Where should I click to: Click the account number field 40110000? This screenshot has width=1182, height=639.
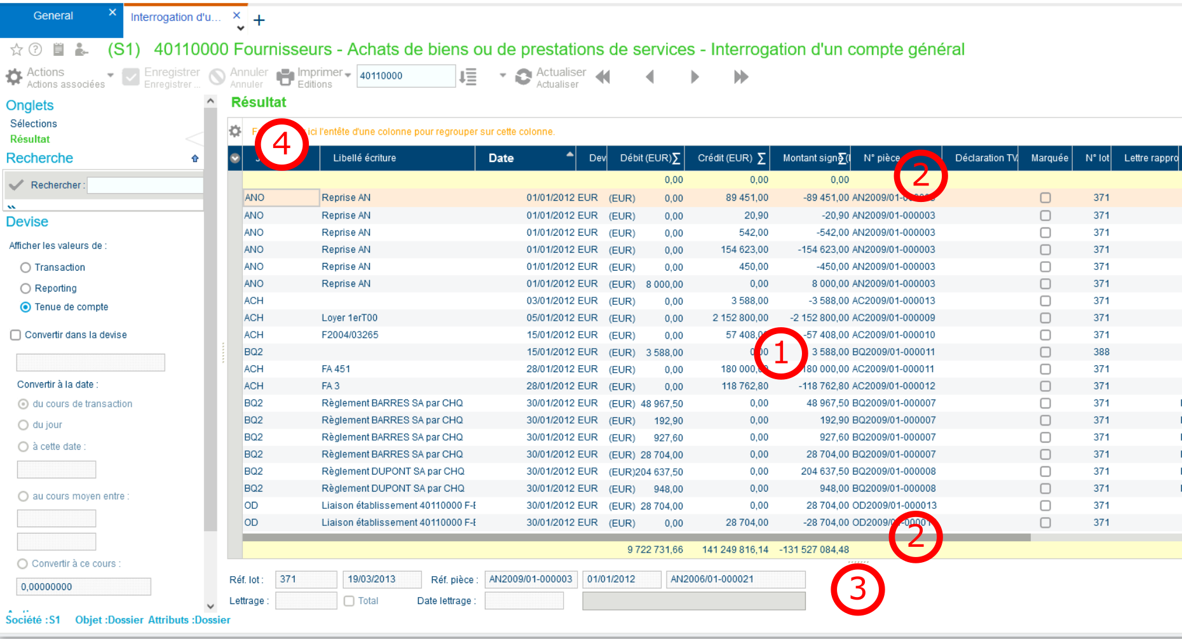pyautogui.click(x=406, y=76)
